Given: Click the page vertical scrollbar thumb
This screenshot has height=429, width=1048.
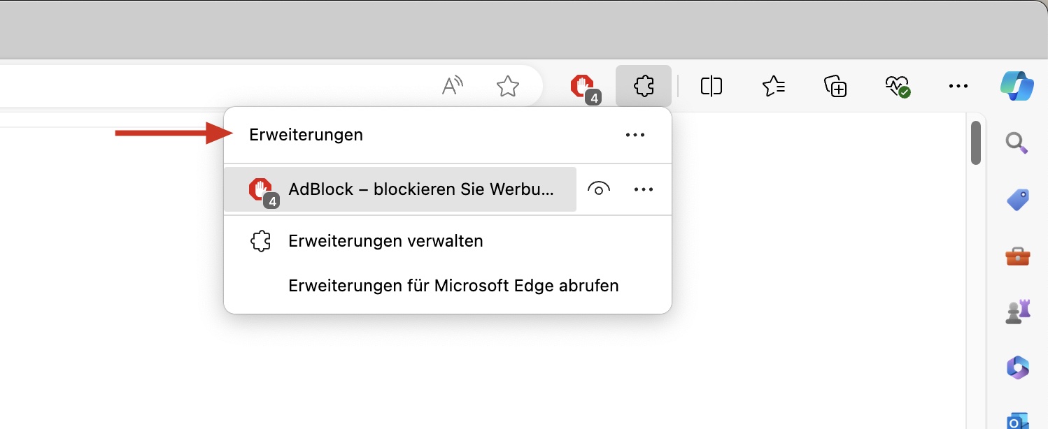Looking at the screenshot, I should pos(976,143).
